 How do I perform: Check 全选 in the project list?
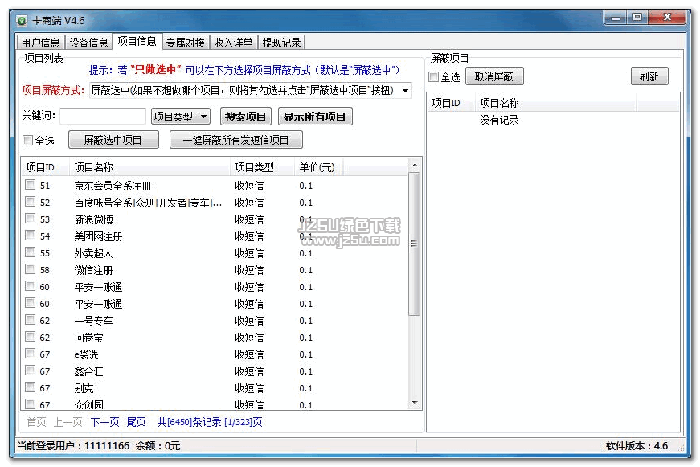point(28,141)
